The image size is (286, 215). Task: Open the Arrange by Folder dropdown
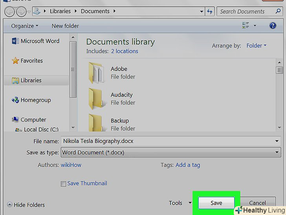[x=256, y=46]
